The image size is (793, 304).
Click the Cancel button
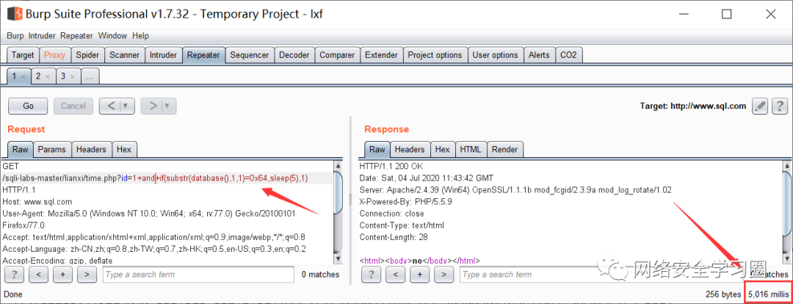(x=73, y=106)
